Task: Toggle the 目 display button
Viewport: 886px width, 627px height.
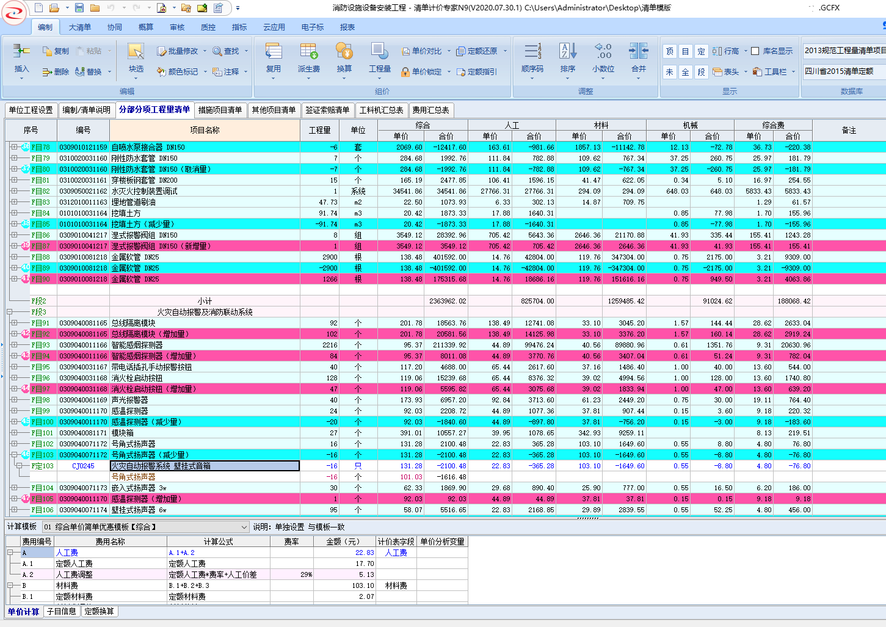Action: pos(686,51)
